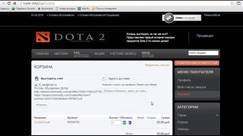Image resolution: width=243 pixels, height=136 pixels.
Task: Bookmark this page with the star icon
Action: point(232,3)
